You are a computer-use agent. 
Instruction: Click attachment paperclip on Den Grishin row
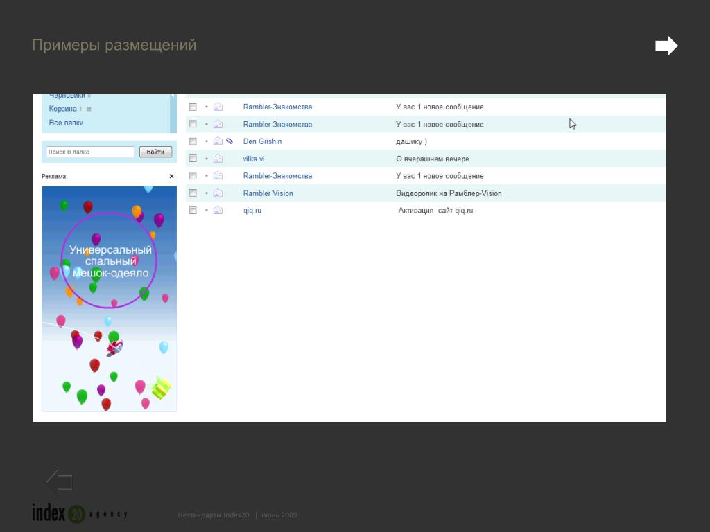pos(230,141)
